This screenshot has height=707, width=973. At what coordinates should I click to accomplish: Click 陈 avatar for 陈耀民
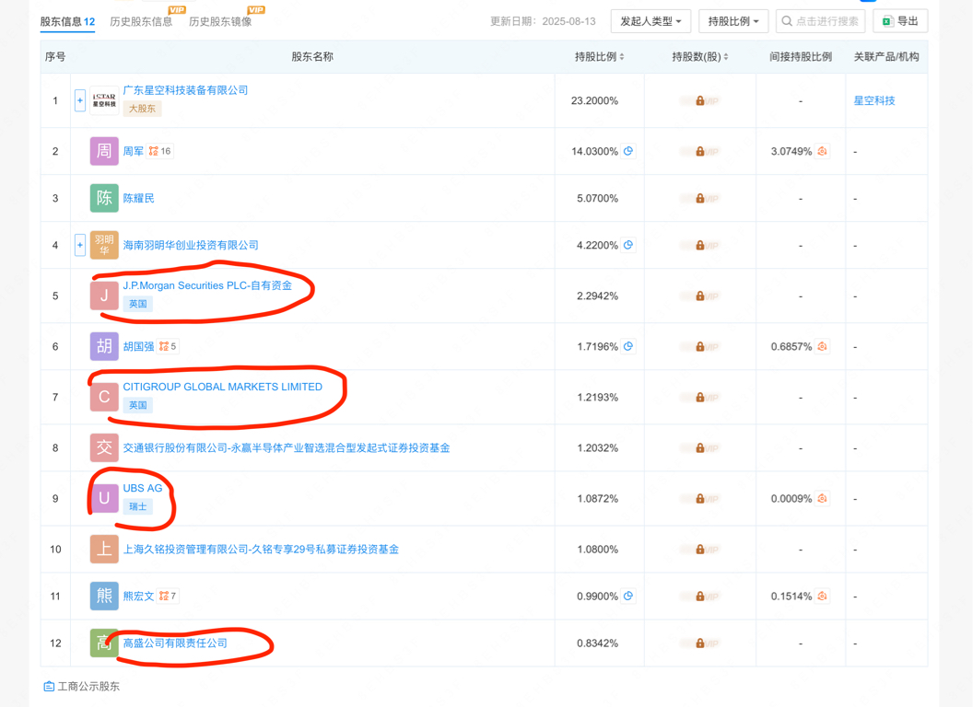104,199
